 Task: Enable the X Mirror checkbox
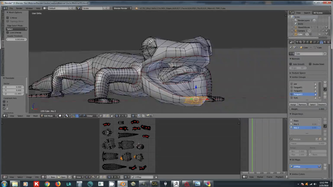(8, 18)
